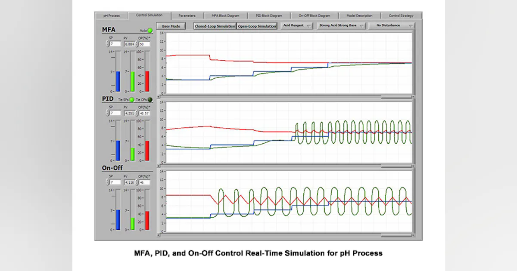Viewport: 517px width, 271px height.
Task: Click the PID SP stepper arrows
Action: coord(108,113)
